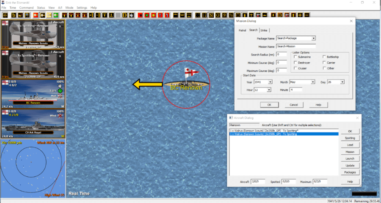
Task: Click the D icon beside the speaker icon
Action: 124,15
